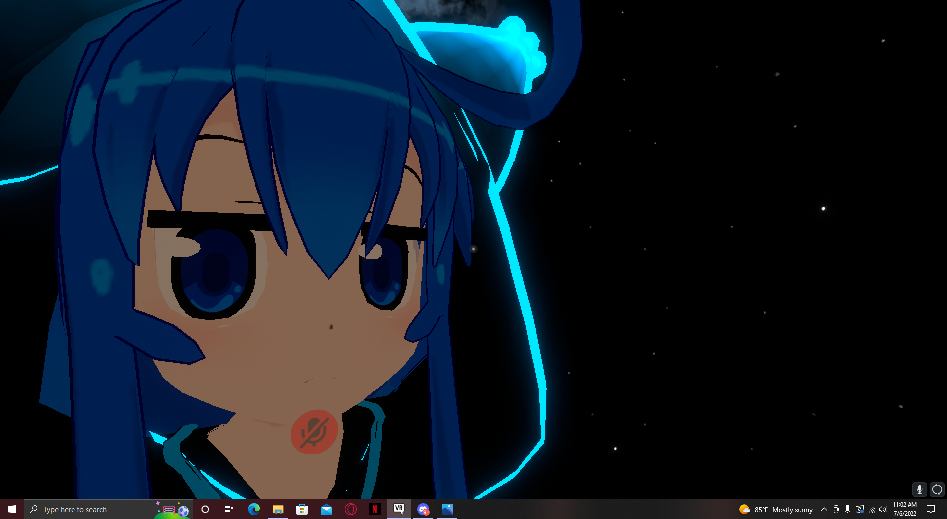Open the clock showing 11:02 AM

click(905, 509)
